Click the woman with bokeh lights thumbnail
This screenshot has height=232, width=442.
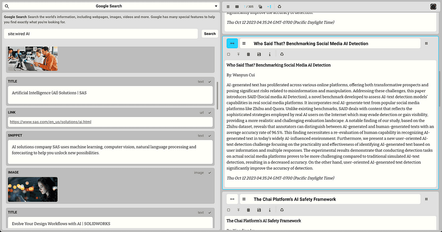pos(33,189)
